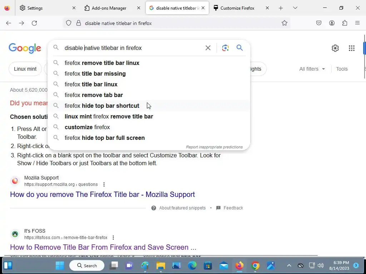
Task: Show hidden system tray icons
Action: [289, 265]
